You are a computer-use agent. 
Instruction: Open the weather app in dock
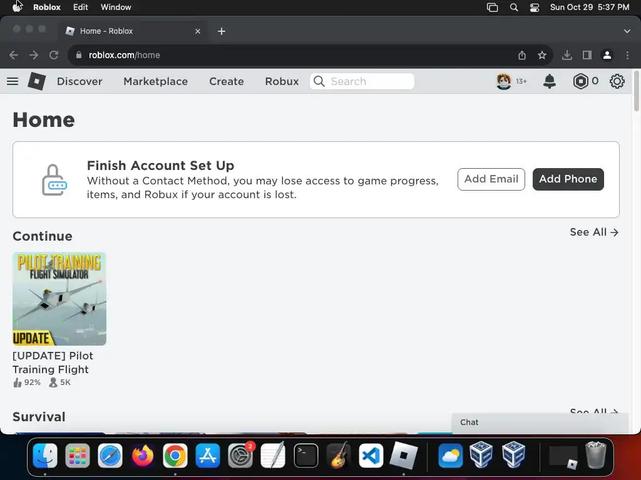pos(450,456)
